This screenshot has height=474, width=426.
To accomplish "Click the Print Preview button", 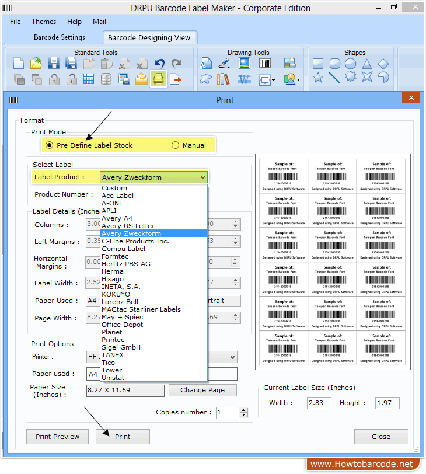I will point(57,437).
